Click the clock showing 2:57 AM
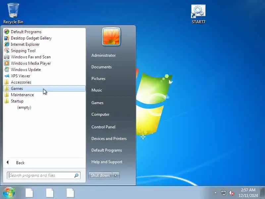This screenshot has width=265, height=199. pyautogui.click(x=248, y=193)
